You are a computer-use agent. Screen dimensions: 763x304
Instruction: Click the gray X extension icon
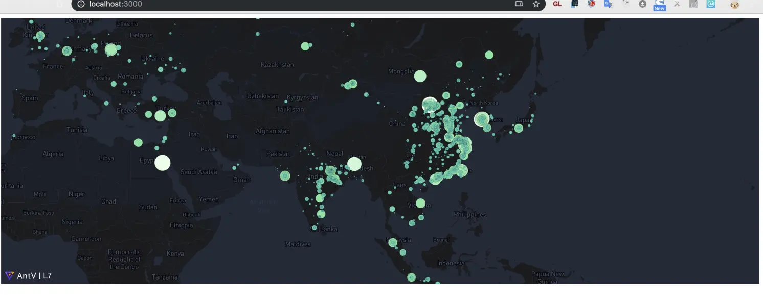click(x=677, y=4)
